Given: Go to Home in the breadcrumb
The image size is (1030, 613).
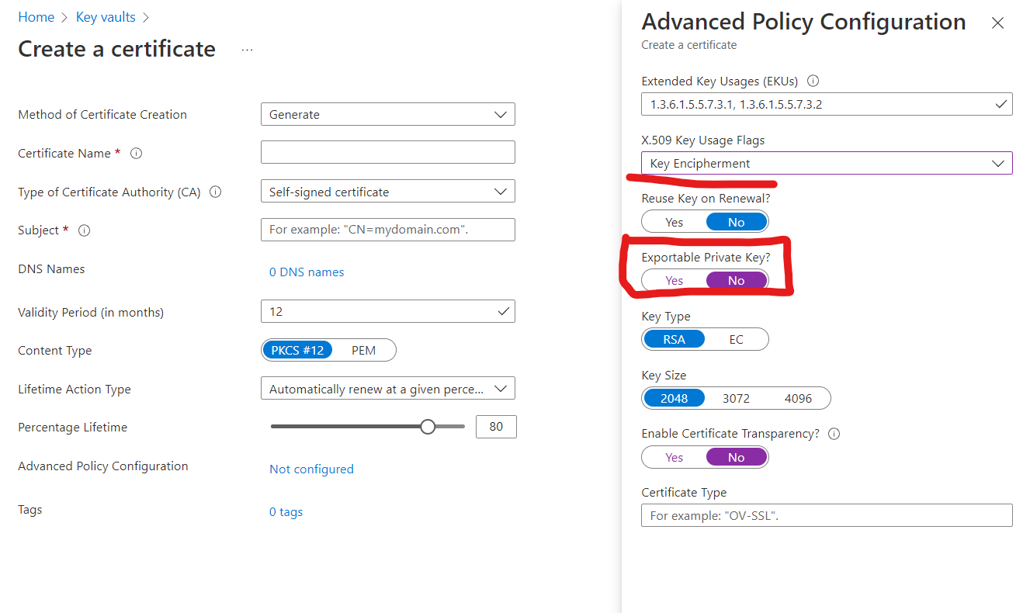Looking at the screenshot, I should click(x=36, y=17).
